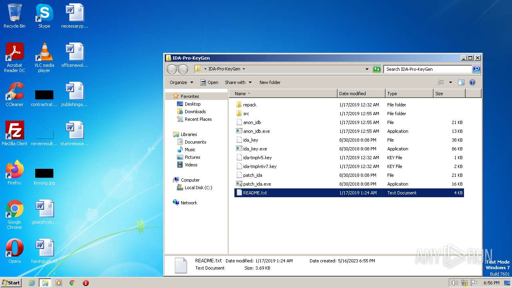The image size is (512, 288).
Task: Sort by the Size column header
Action: pyautogui.click(x=449, y=94)
